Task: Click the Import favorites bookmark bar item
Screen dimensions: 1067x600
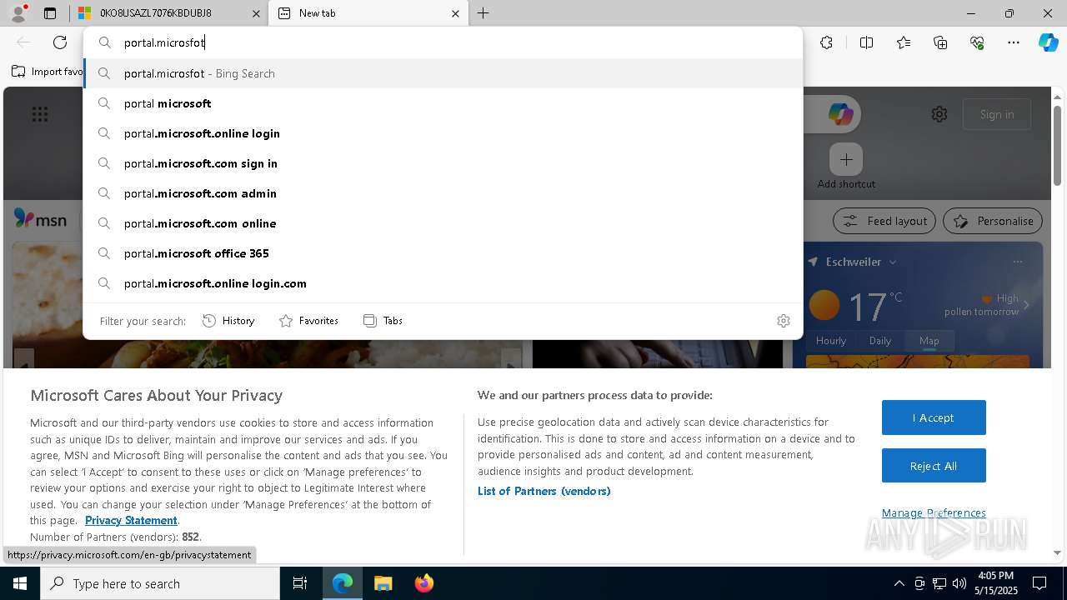Action: pyautogui.click(x=48, y=72)
